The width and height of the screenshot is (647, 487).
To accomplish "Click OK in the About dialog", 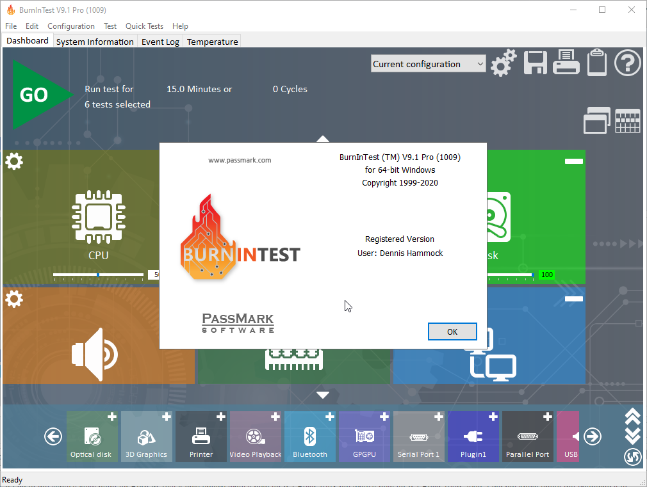I will pos(452,331).
